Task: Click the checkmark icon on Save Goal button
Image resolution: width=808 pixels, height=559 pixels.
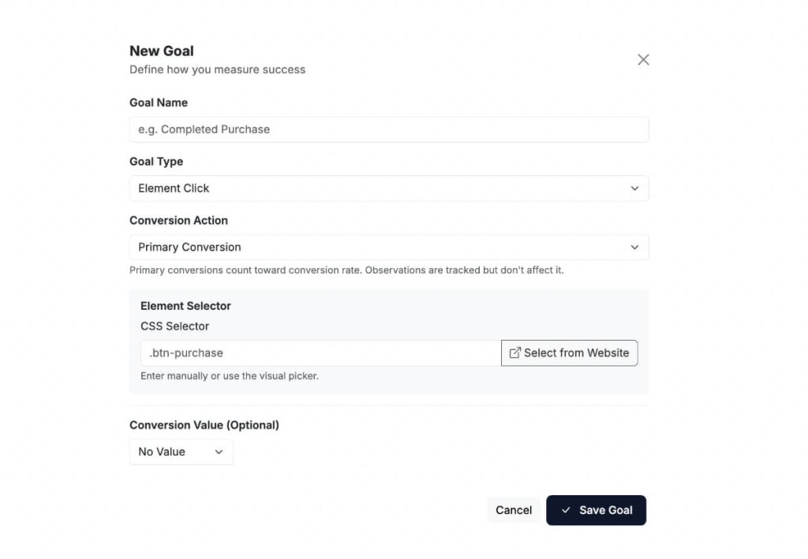Action: [566, 510]
